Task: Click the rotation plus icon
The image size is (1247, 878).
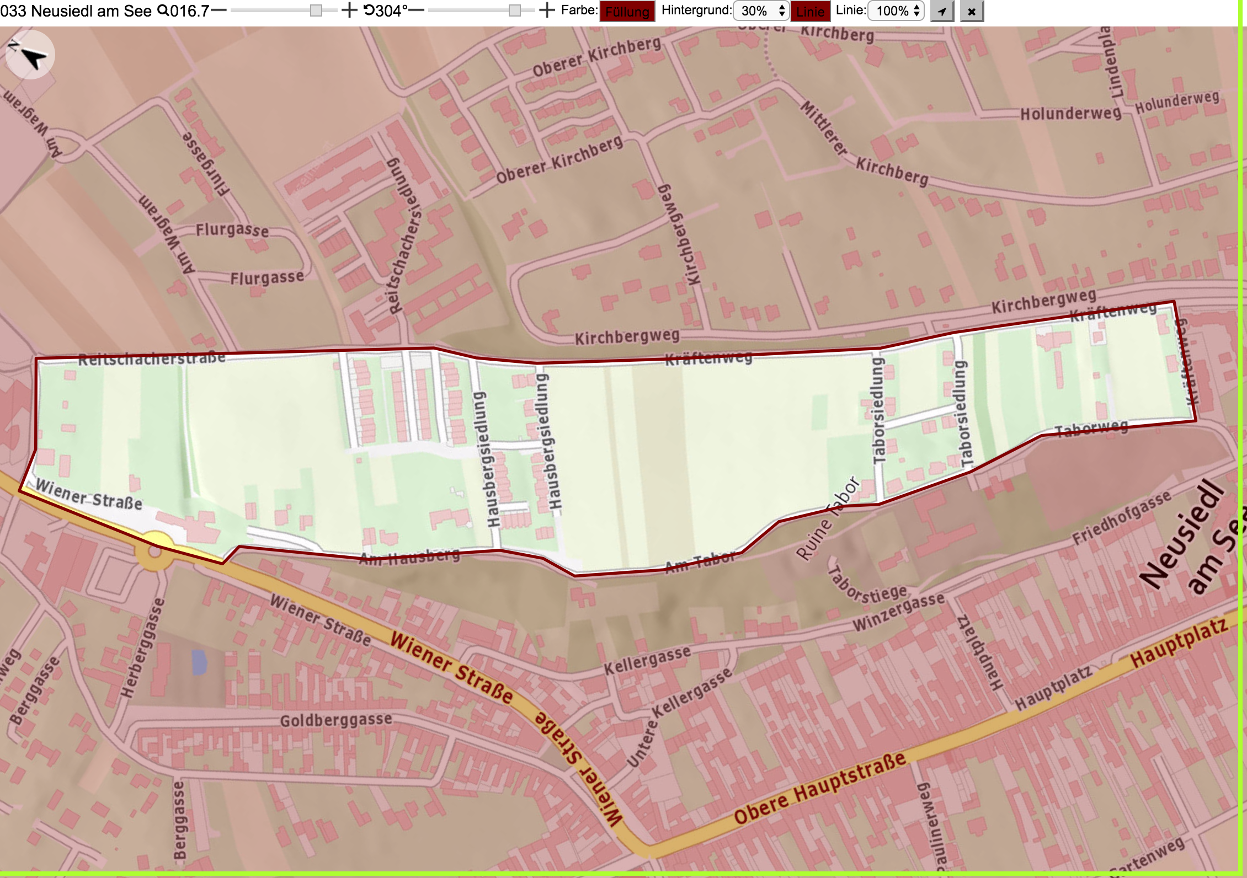Action: tap(547, 10)
